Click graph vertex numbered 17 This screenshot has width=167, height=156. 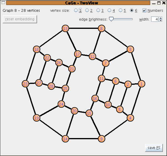point(78,54)
